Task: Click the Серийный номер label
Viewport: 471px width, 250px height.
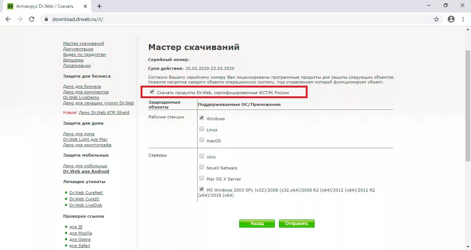Action: 169,60
